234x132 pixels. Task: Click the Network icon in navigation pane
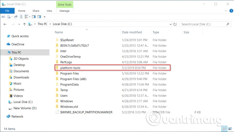[8, 116]
